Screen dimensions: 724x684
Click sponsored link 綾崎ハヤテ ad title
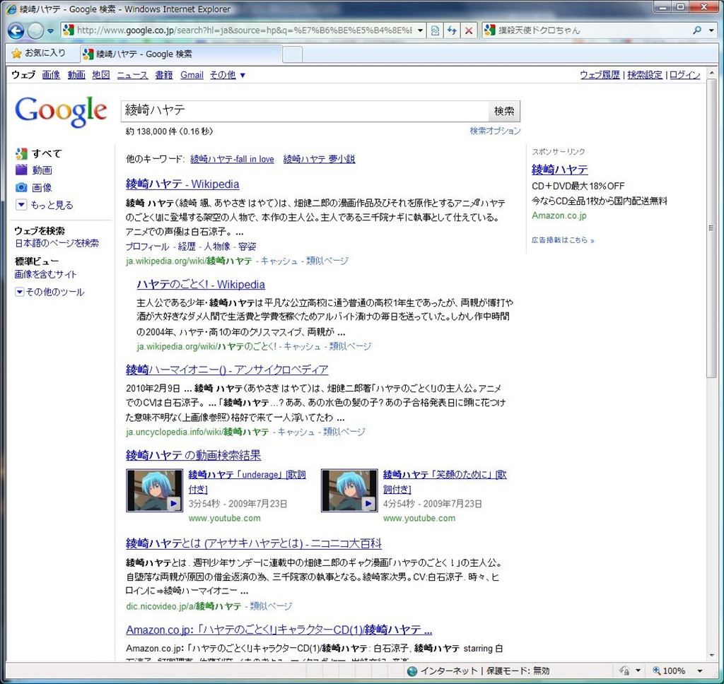[560, 170]
